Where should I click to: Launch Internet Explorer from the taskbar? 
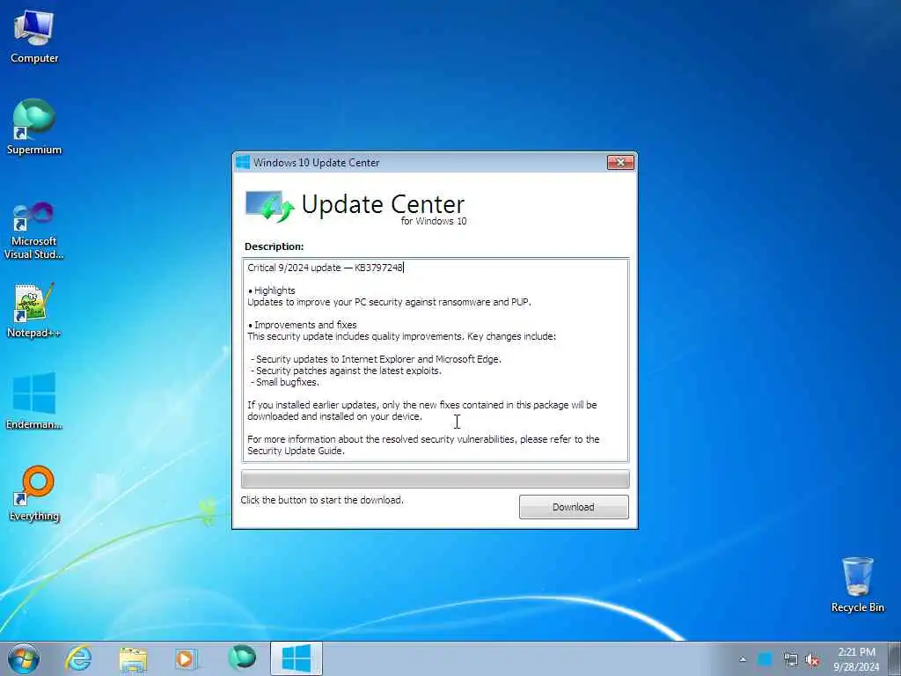pyautogui.click(x=78, y=658)
